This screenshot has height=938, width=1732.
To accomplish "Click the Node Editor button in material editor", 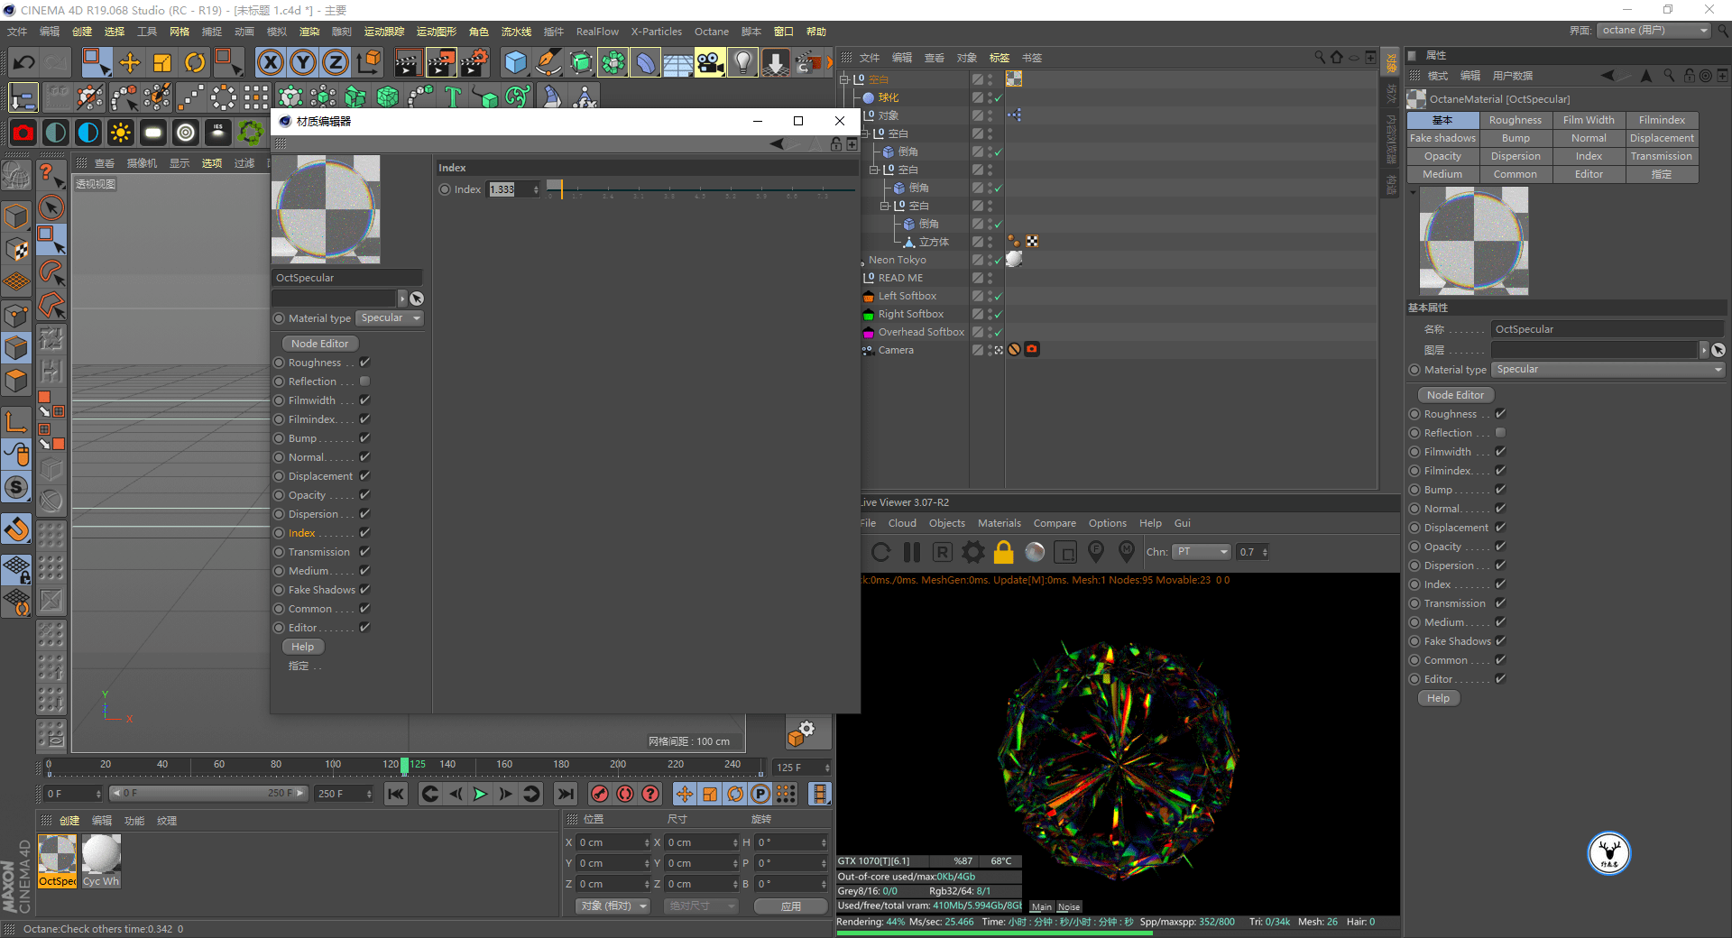I will [319, 344].
